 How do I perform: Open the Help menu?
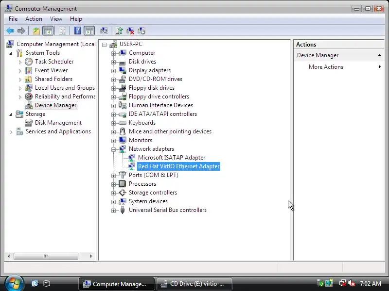(x=76, y=19)
